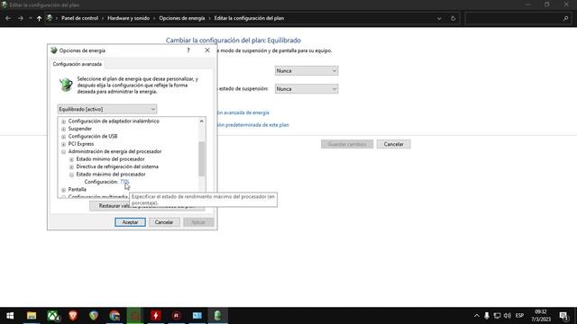Click the help question mark in dialog
Screen dimensions: 577x324
tap(188, 50)
